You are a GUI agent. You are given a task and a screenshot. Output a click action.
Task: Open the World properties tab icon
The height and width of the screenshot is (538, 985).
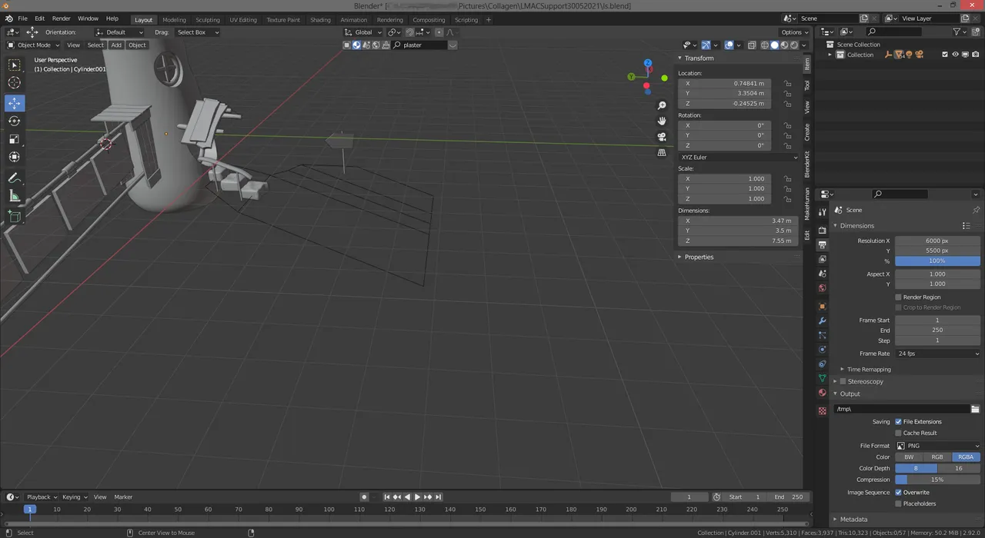[823, 288]
